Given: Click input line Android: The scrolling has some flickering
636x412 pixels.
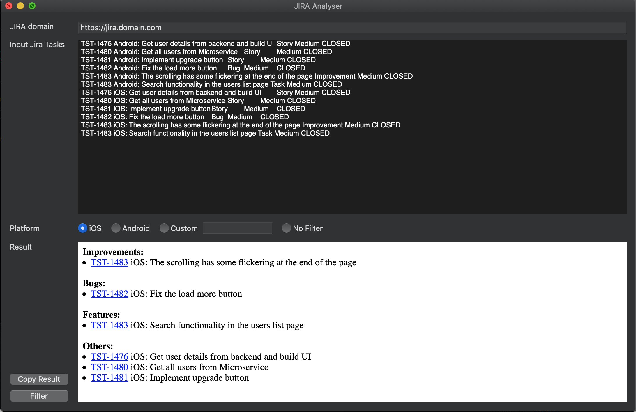Looking at the screenshot, I should pyautogui.click(x=247, y=76).
